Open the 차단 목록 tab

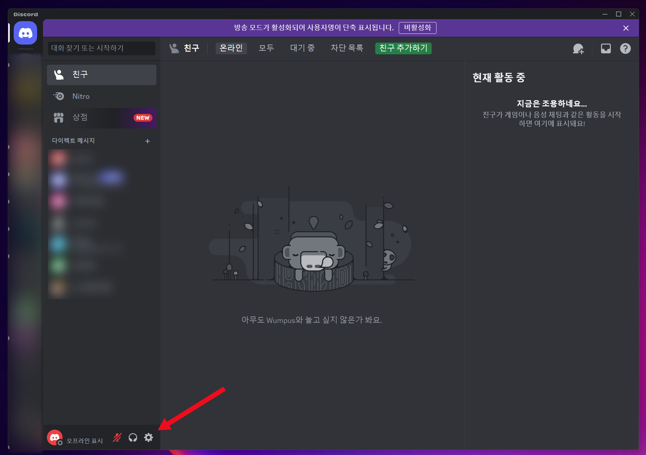coord(347,48)
